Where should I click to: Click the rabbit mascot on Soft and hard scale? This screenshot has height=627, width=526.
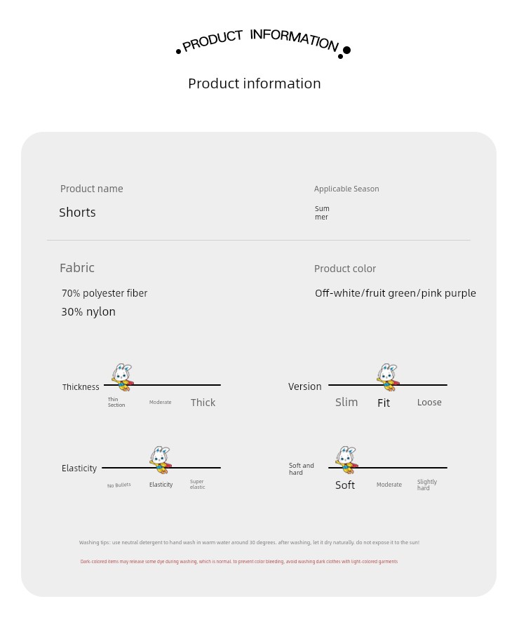pyautogui.click(x=346, y=460)
